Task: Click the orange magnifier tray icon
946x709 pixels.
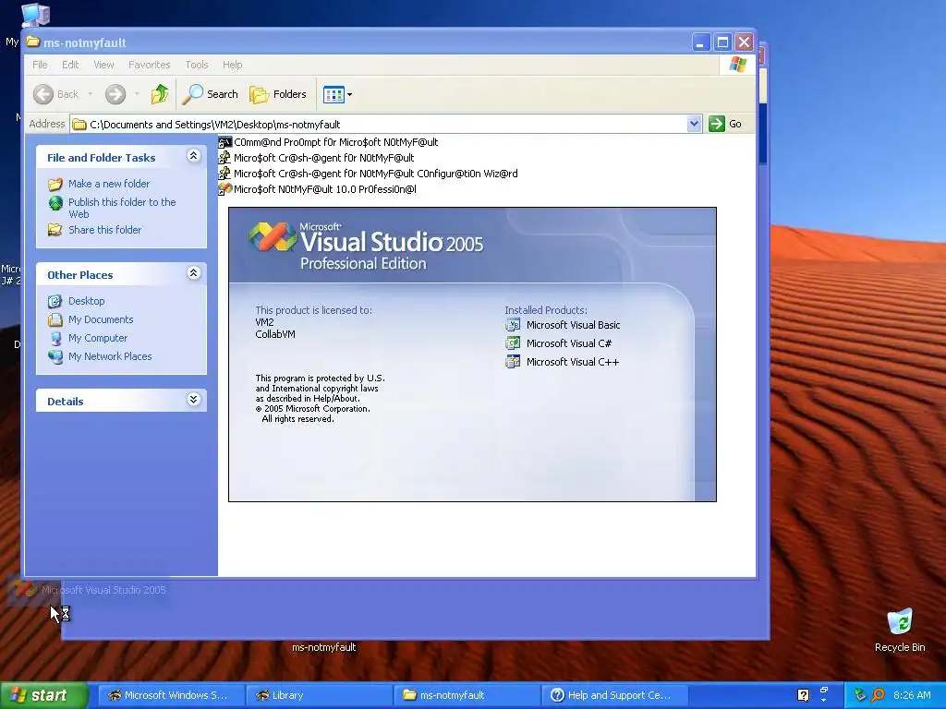Action: click(x=879, y=695)
